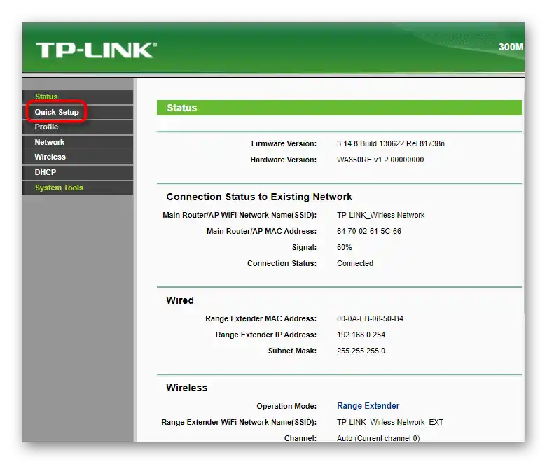Click the 300M text in header
This screenshot has height=464, width=547.
point(511,47)
